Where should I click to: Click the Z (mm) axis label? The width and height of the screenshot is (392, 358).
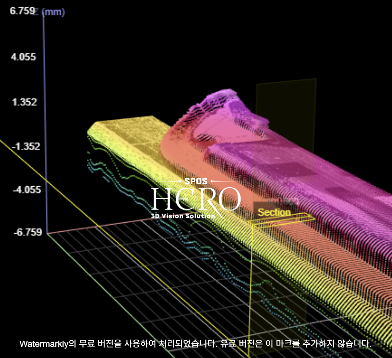(x=50, y=12)
